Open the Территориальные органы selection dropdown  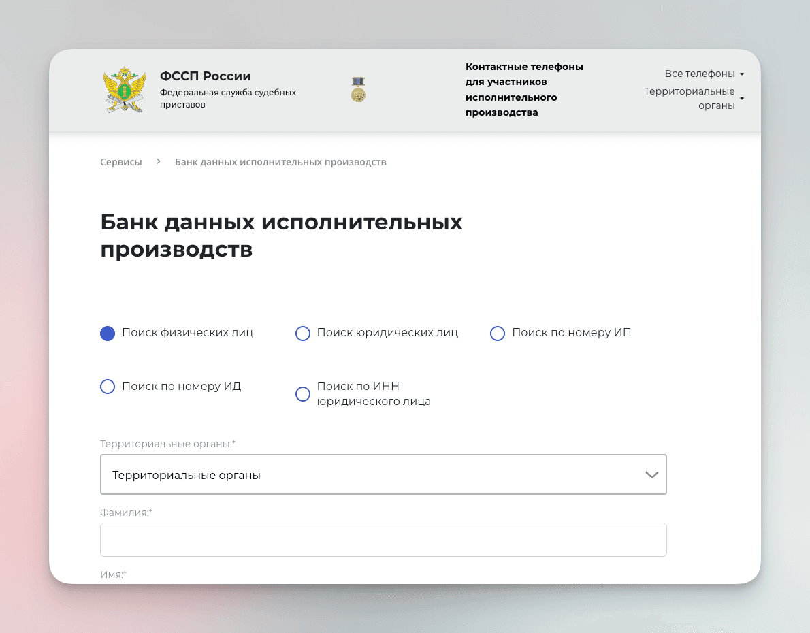pyautogui.click(x=383, y=474)
